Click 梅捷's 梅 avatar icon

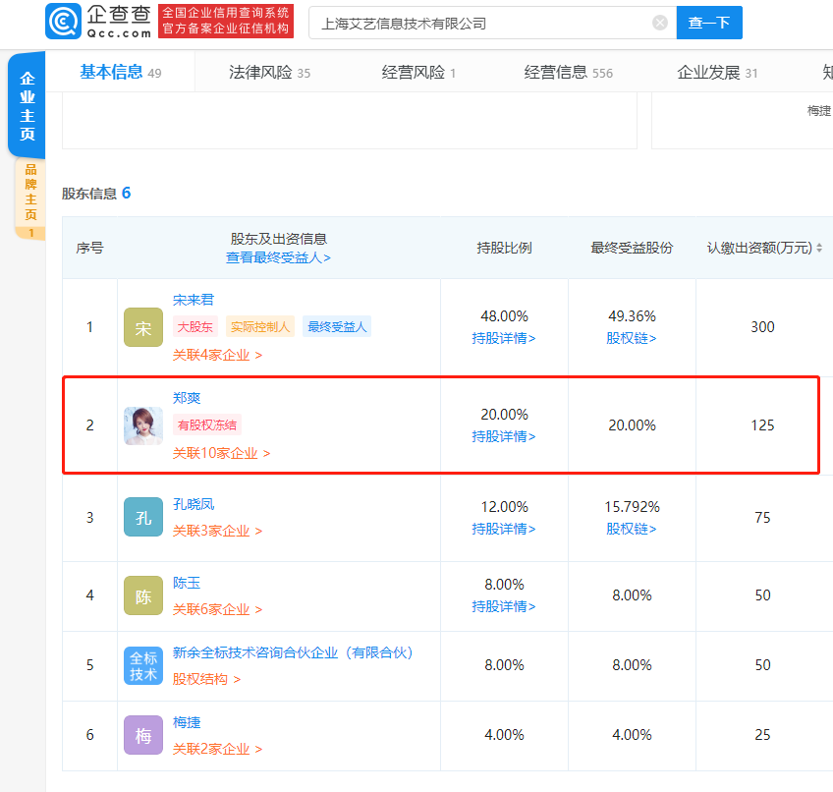142,734
